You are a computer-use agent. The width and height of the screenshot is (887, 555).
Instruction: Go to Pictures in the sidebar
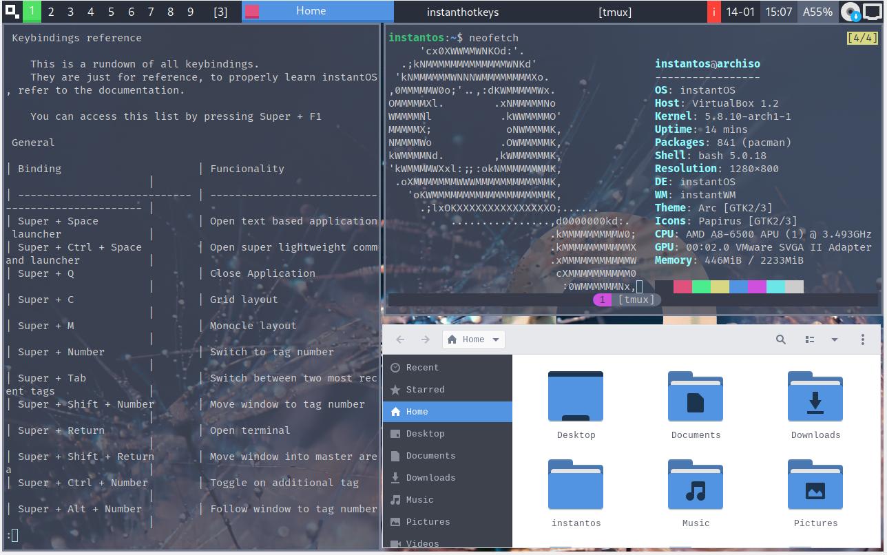click(x=448, y=522)
